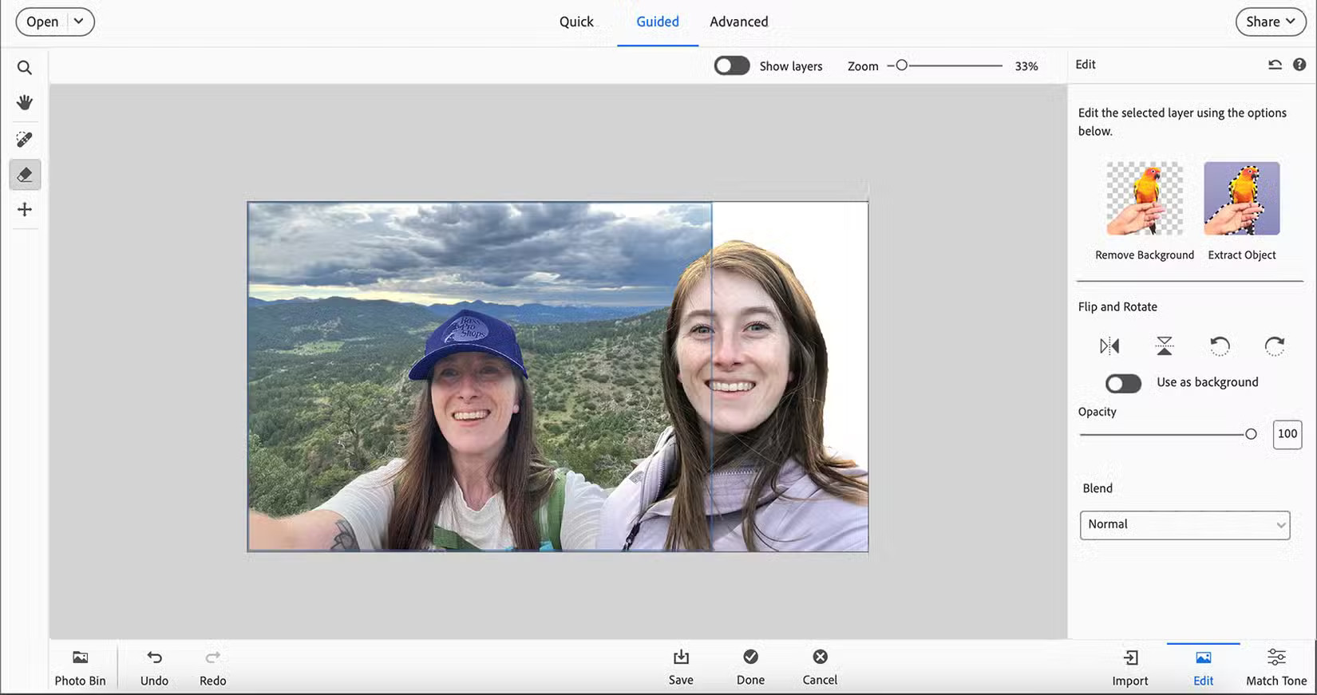The height and width of the screenshot is (695, 1317).
Task: Click the Opacity slider handle
Action: click(1251, 434)
